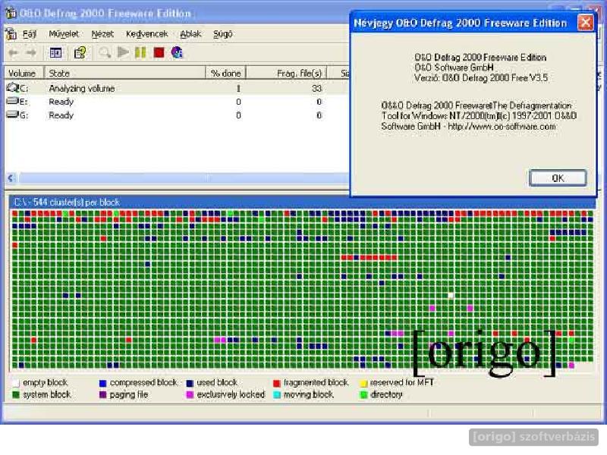
Task: Sort by the Frag. file(s) column header
Action: 287,73
